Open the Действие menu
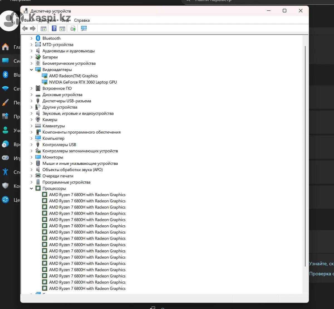Screen dimensions: 334x309 [47, 20]
